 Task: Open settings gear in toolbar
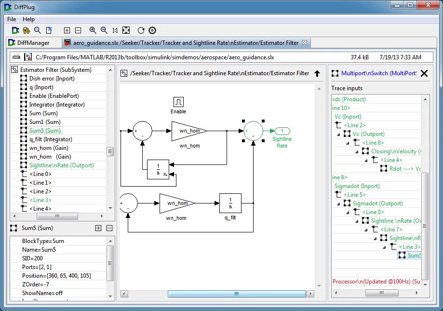[x=152, y=30]
